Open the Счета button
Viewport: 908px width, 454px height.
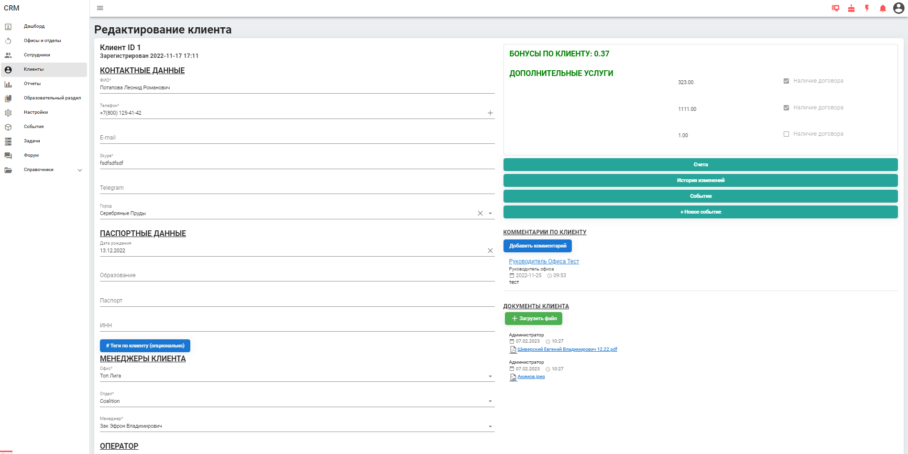coord(700,164)
